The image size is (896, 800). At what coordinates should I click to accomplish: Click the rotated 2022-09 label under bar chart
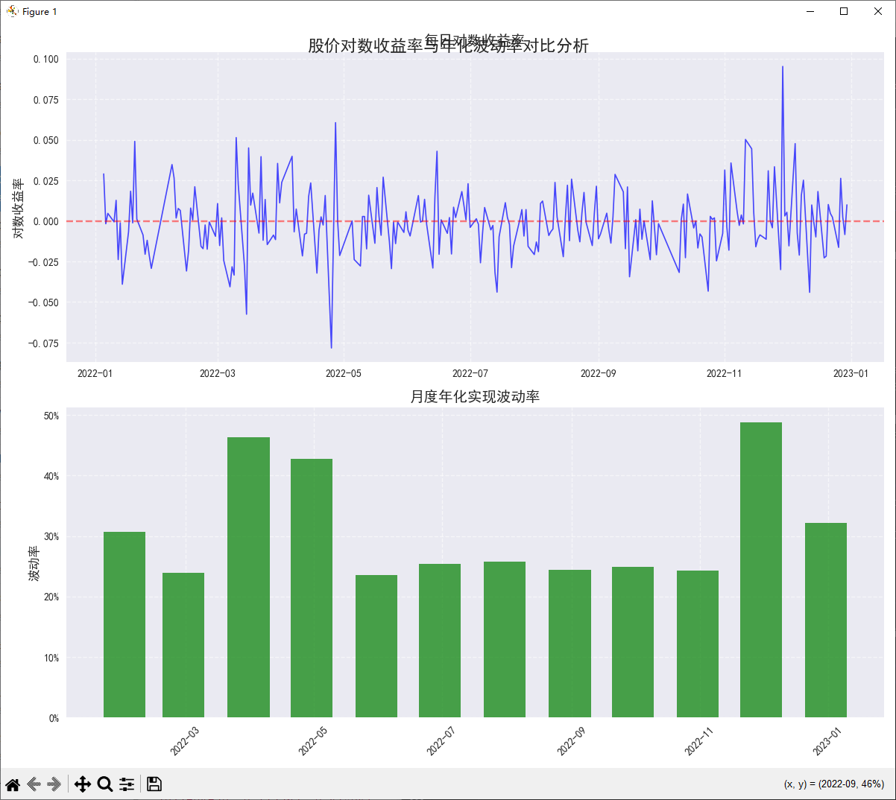(572, 742)
